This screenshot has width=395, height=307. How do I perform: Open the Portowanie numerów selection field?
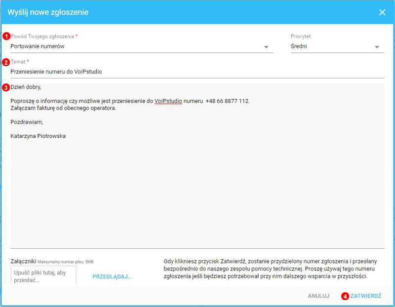[x=133, y=47]
